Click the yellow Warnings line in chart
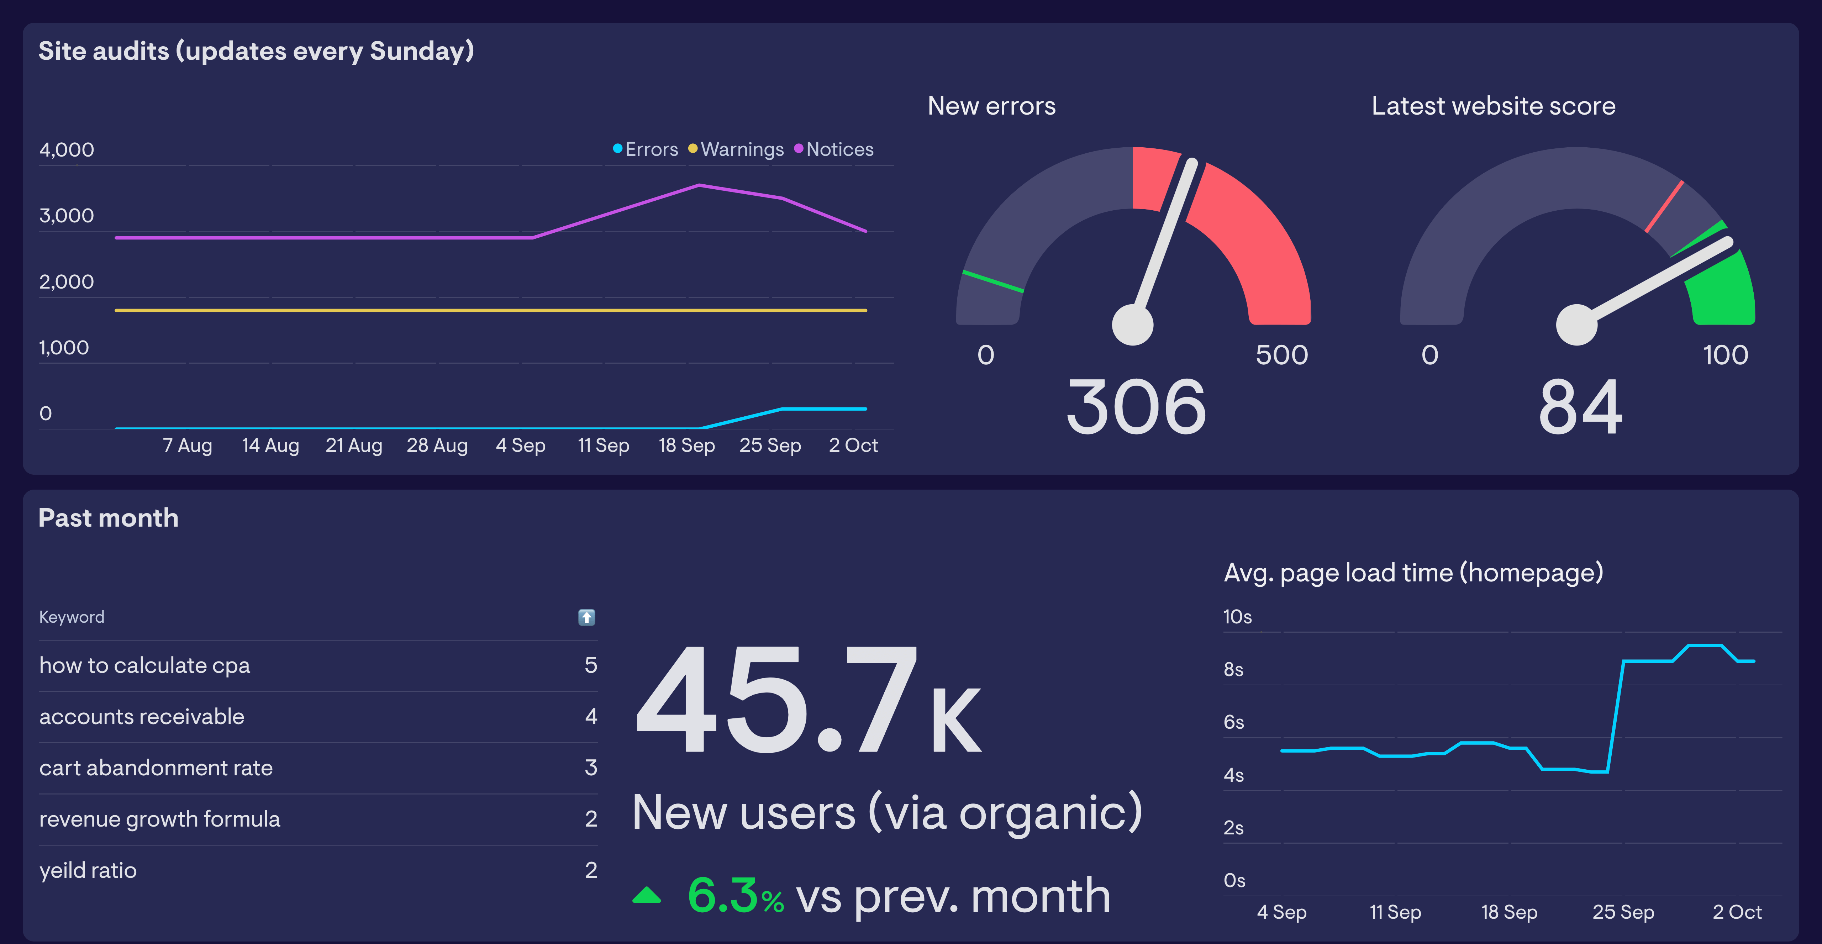This screenshot has height=944, width=1822. pos(491,310)
